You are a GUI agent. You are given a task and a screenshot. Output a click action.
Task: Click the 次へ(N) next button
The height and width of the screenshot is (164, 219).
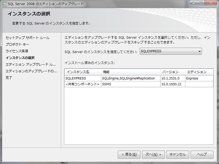coord(153,154)
